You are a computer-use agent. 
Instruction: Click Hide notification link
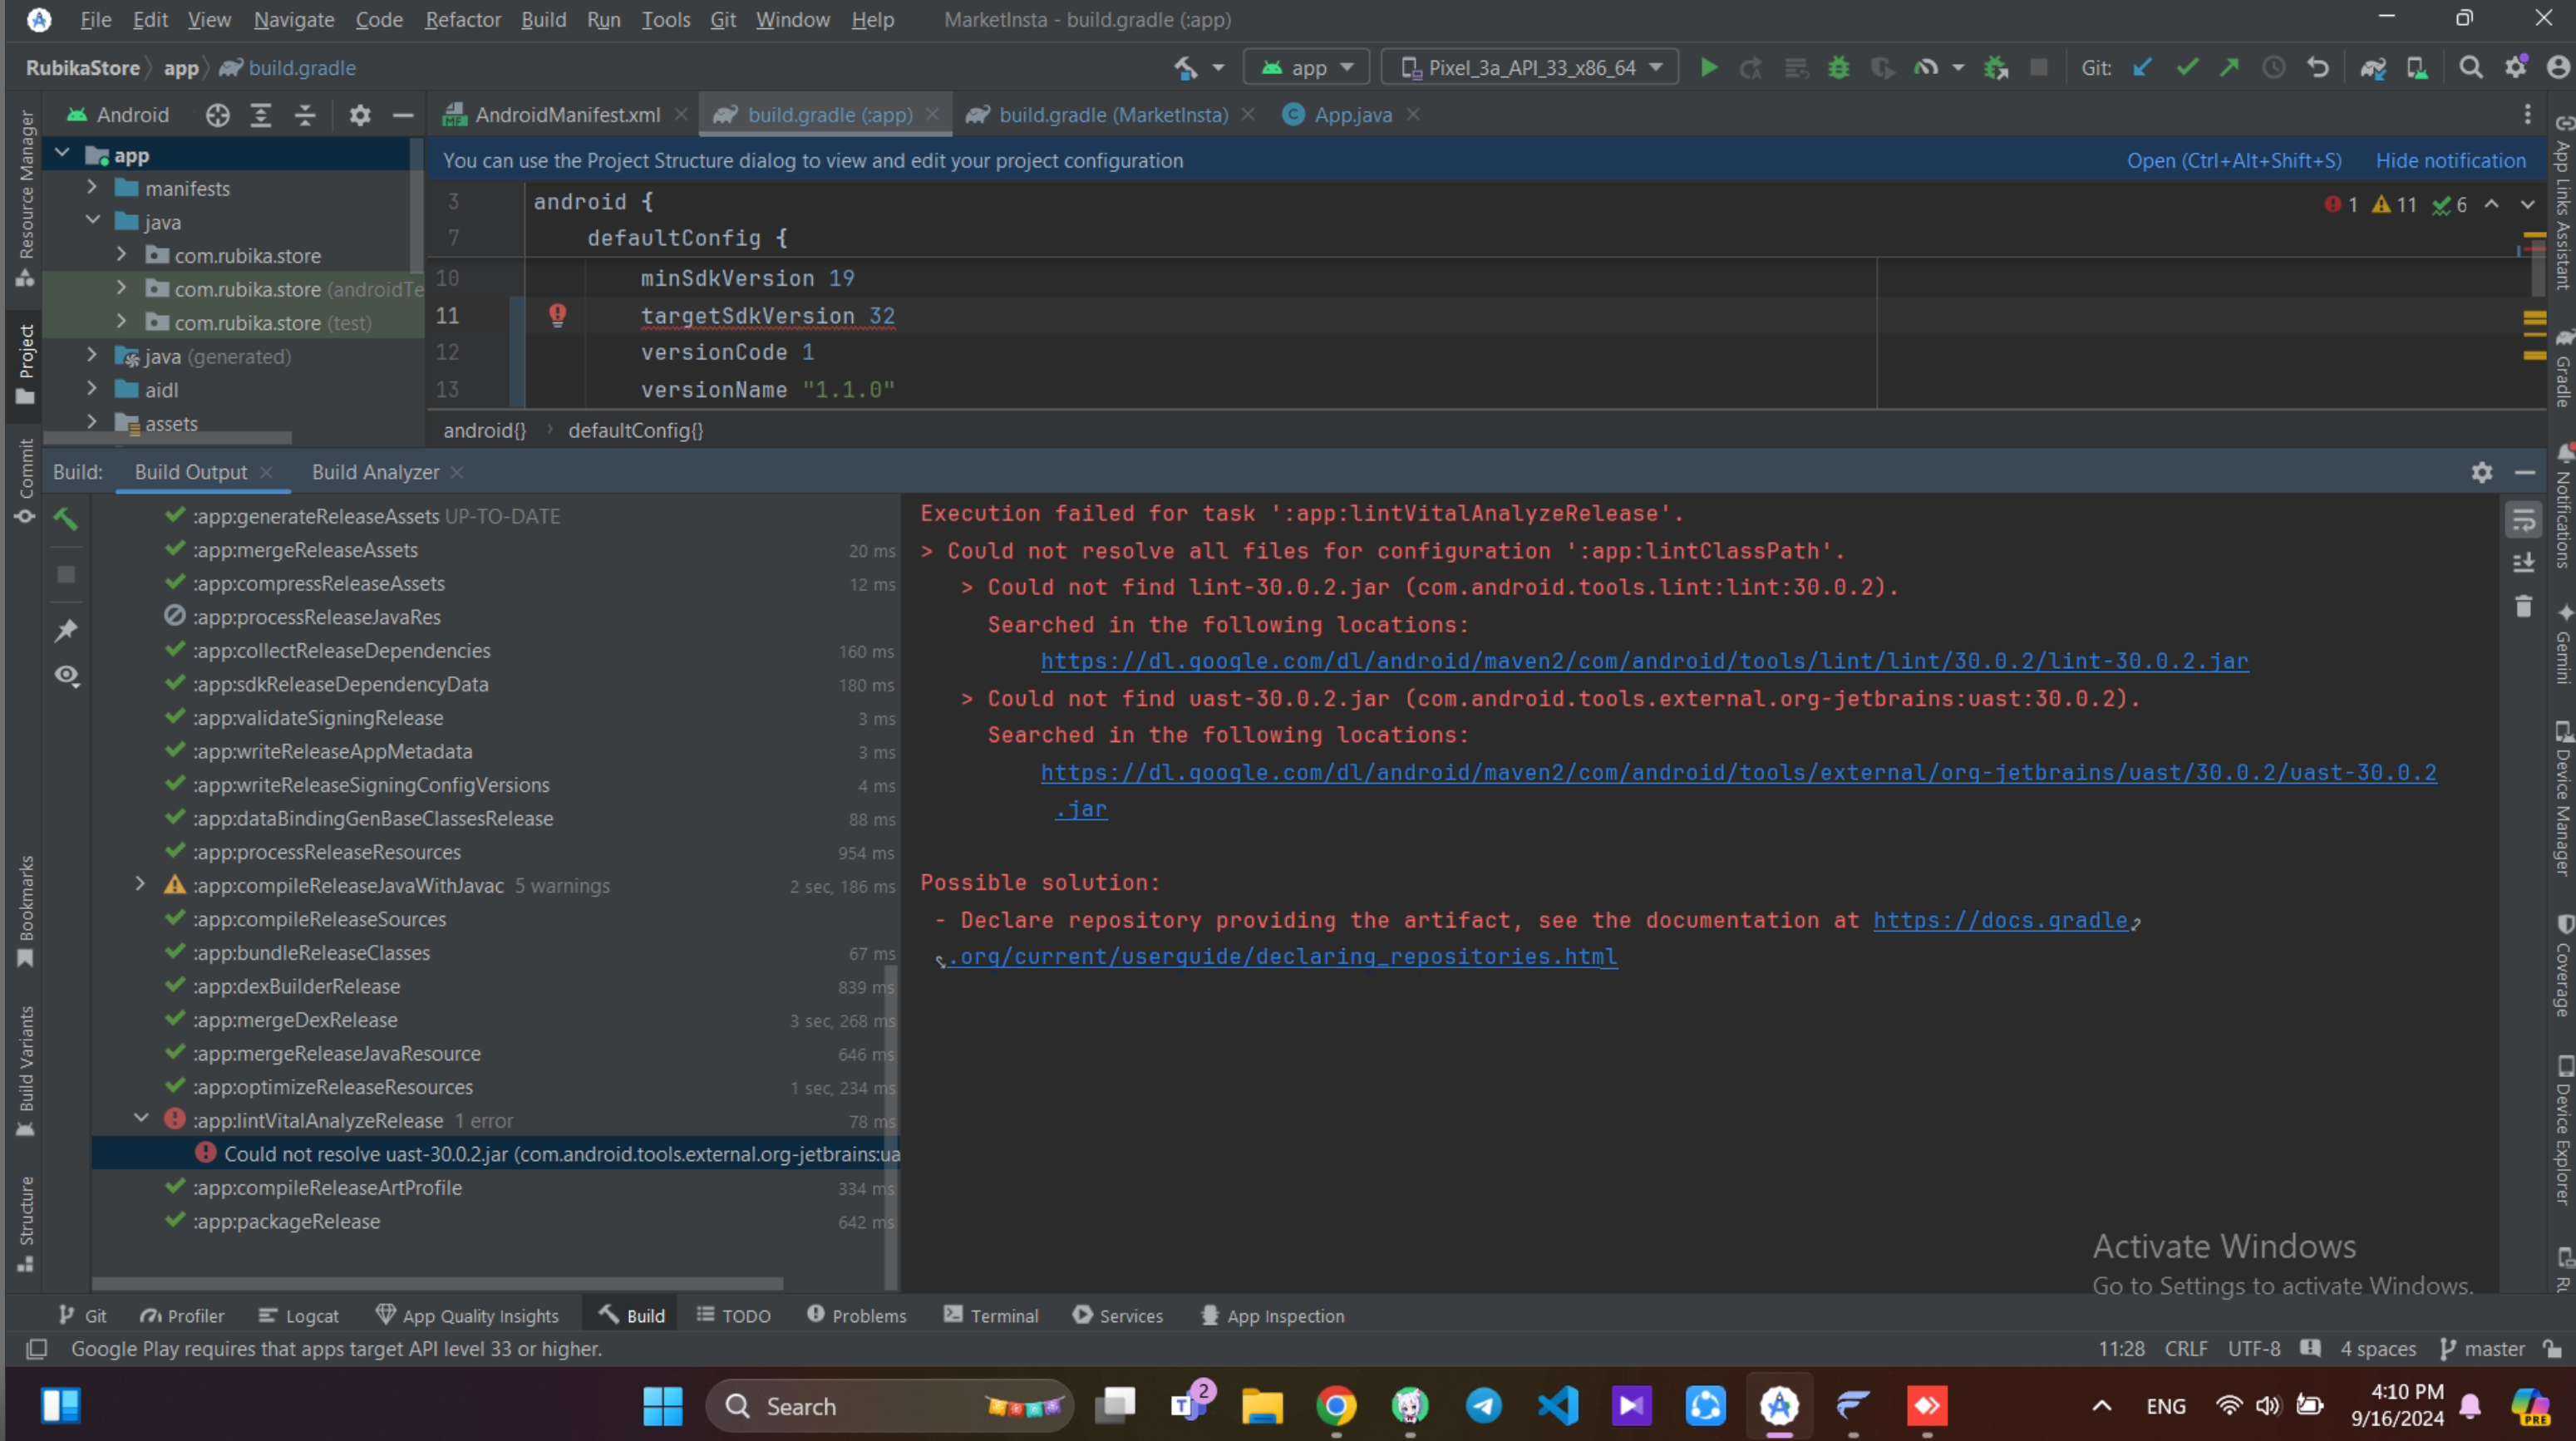2450,160
